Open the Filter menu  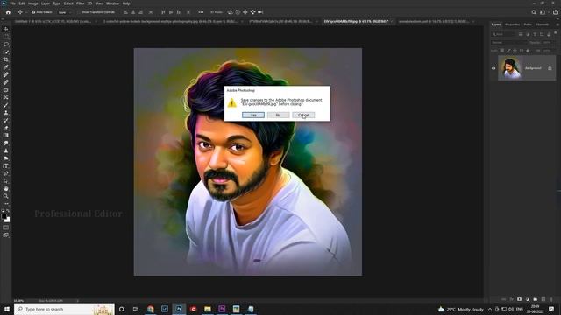[80, 3]
